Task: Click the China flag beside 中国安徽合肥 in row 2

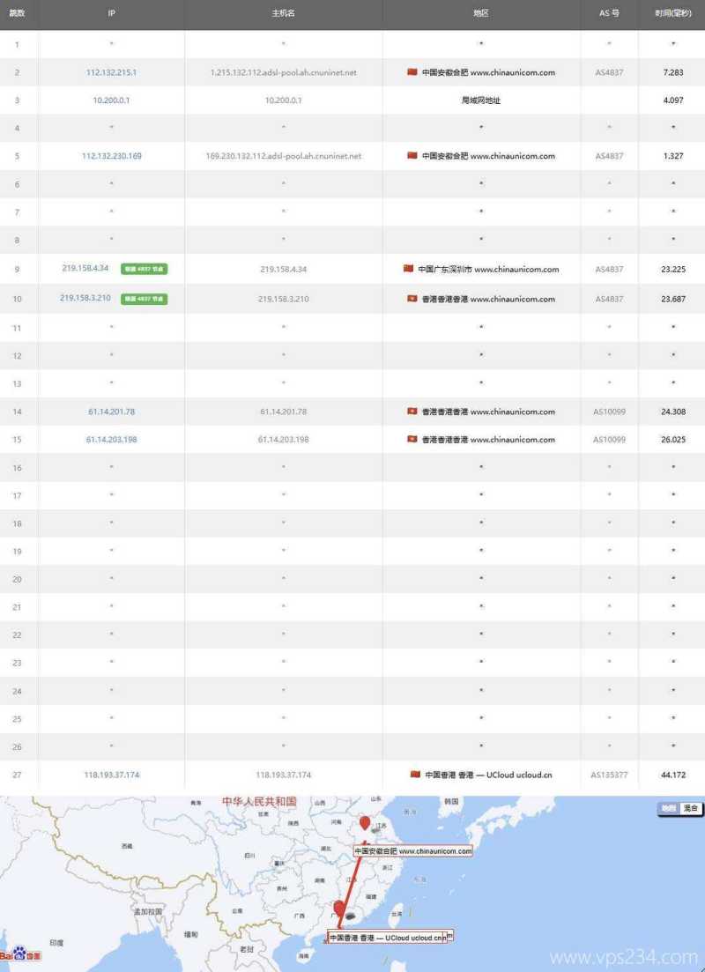Action: click(x=411, y=72)
